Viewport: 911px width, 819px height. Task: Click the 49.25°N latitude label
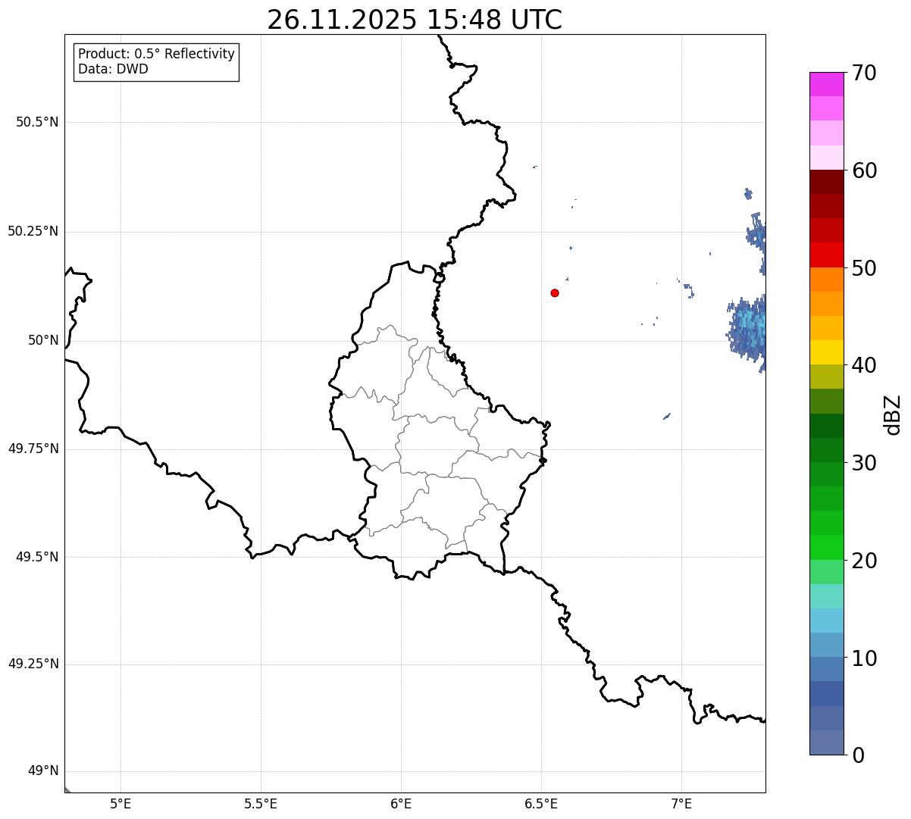pos(33,664)
